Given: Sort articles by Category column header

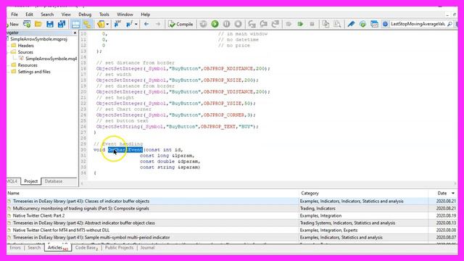Looking at the screenshot, I should 364,194.
